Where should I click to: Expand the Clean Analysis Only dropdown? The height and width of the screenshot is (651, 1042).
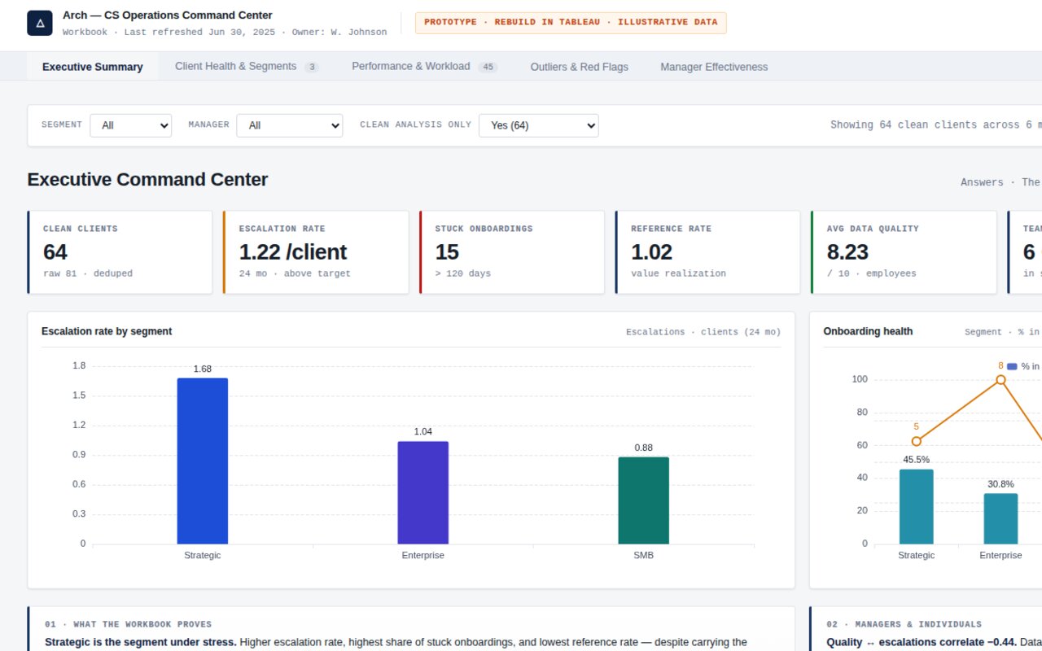coord(539,125)
